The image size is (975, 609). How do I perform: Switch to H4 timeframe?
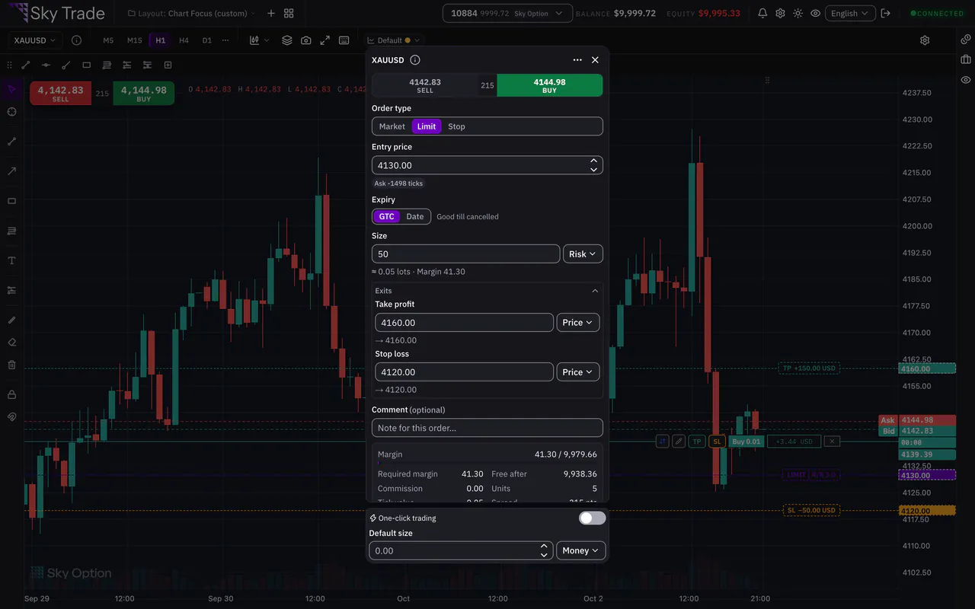[184, 40]
